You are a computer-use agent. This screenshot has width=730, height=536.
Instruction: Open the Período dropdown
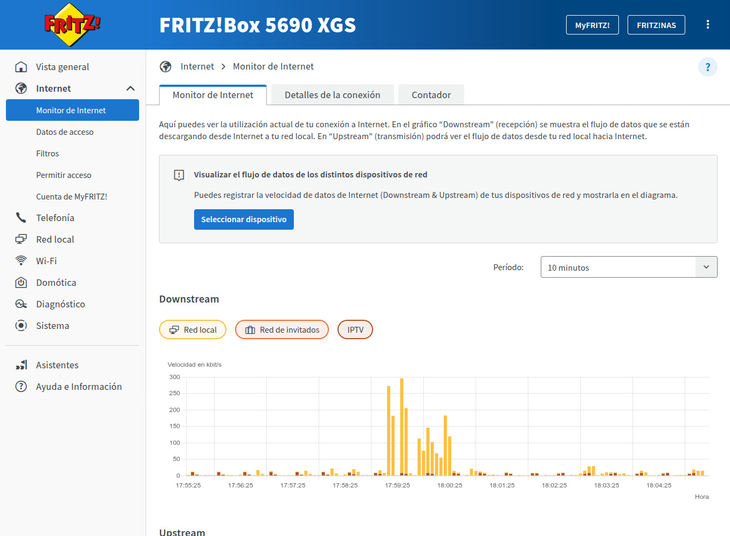629,267
